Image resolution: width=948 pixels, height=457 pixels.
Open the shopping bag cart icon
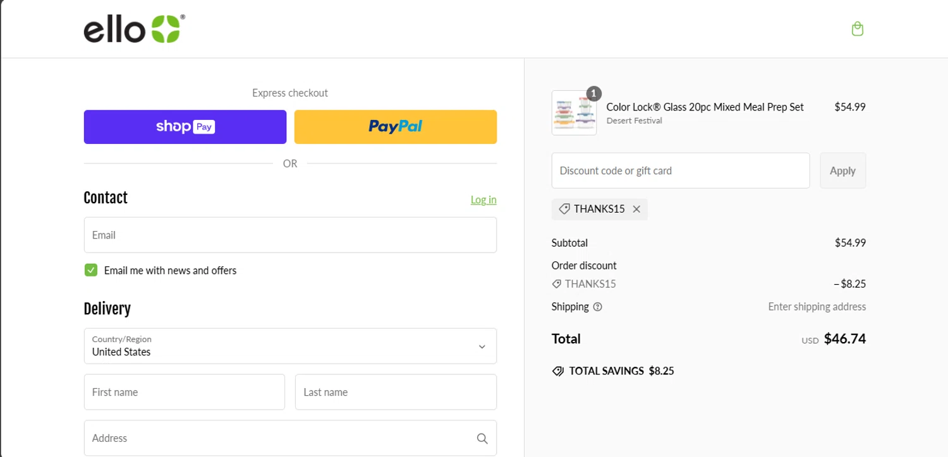(x=857, y=29)
